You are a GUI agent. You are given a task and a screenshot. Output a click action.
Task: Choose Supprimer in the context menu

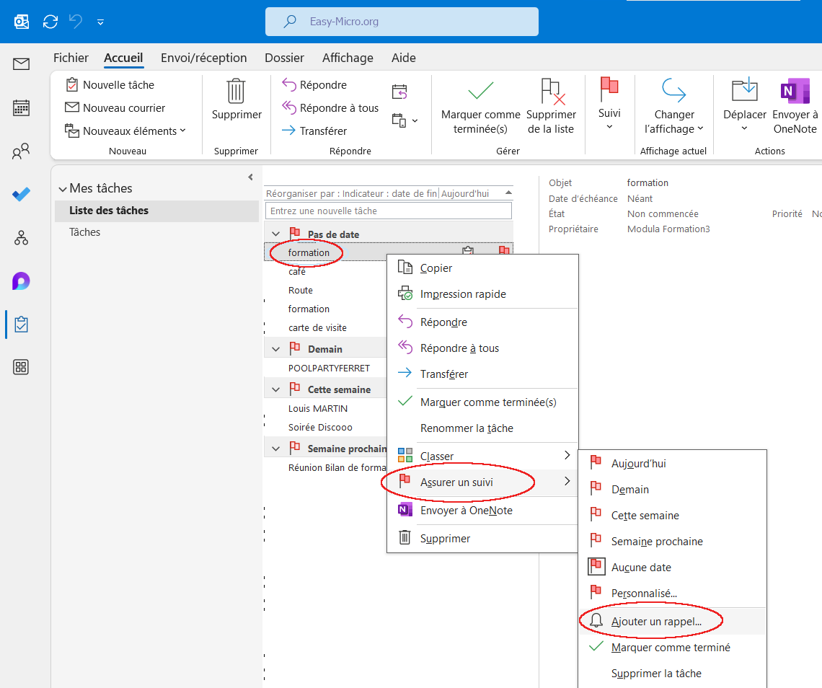(x=482, y=539)
